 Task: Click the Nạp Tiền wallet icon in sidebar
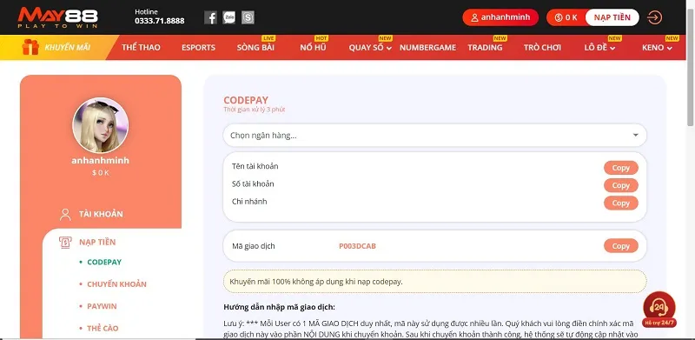tap(65, 243)
